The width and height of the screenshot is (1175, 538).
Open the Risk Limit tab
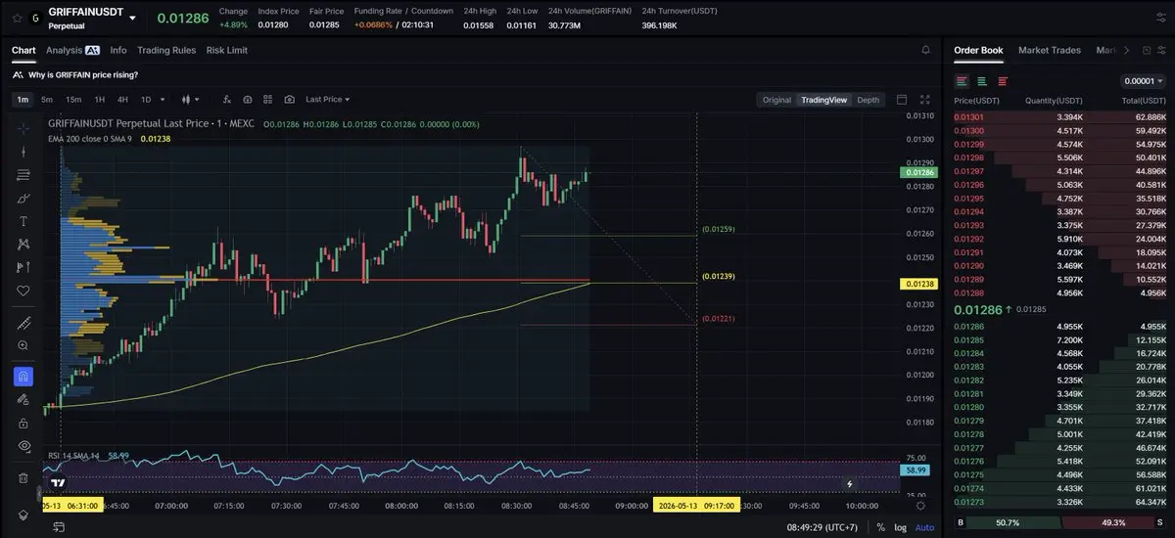click(227, 50)
